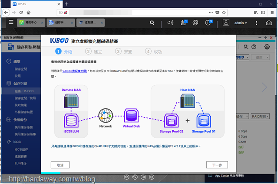This screenshot has width=278, height=184.
Task: Click the Firefox back arrow
Action: click(6, 13)
